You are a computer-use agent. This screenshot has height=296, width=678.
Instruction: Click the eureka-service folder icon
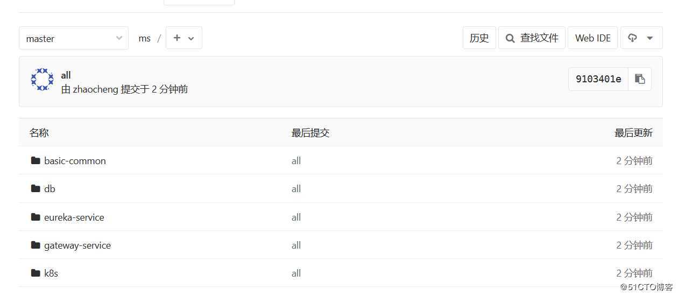36,217
